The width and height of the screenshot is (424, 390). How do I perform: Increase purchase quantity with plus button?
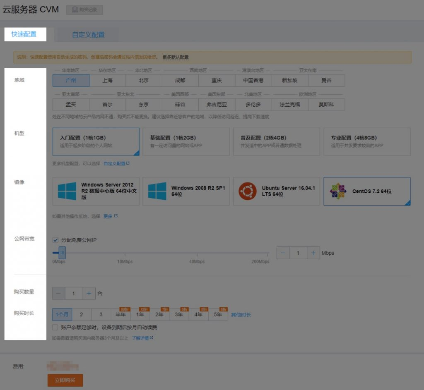(89, 293)
